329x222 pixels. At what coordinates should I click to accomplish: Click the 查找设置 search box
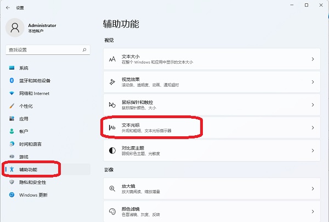tap(43, 50)
